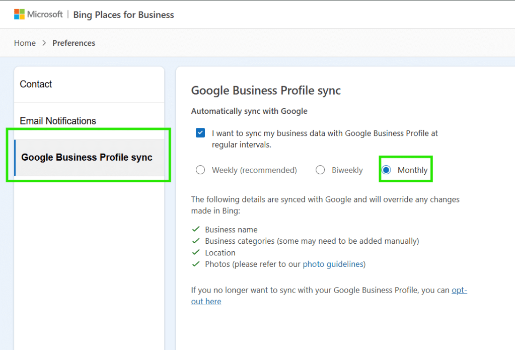This screenshot has width=515, height=350.
Task: Select the Biweekly sync interval
Action: [320, 170]
